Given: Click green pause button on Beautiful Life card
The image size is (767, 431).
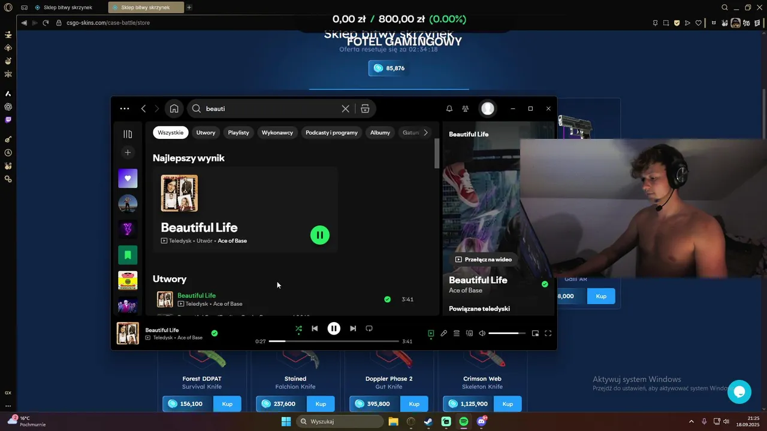Looking at the screenshot, I should [320, 235].
